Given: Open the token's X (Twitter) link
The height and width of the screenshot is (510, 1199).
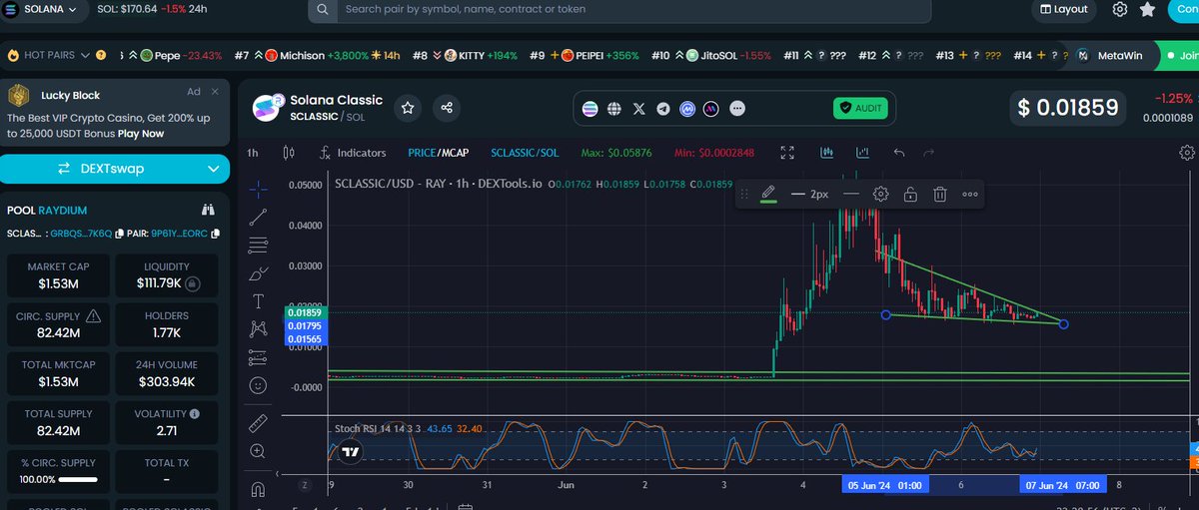Looking at the screenshot, I should [x=639, y=108].
